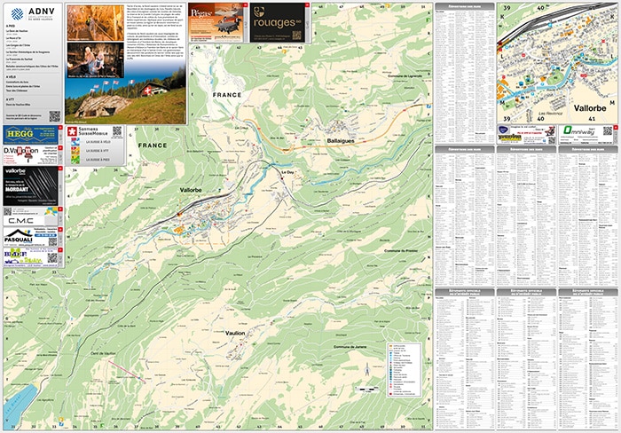
Task: Open the rouages advertisement
Action: 278,22
